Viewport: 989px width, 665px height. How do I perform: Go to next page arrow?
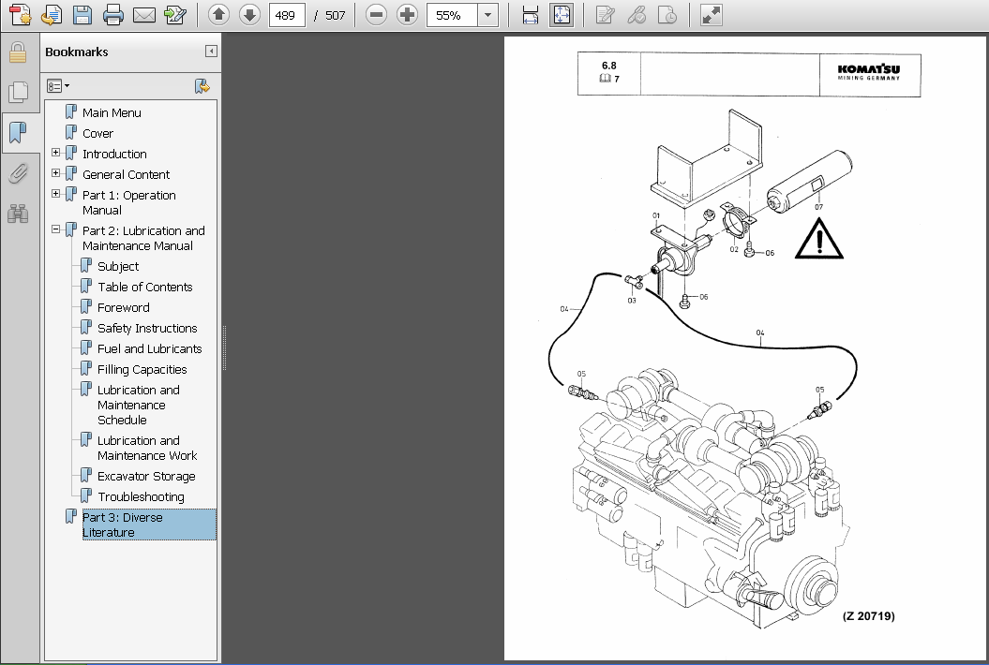click(x=249, y=14)
